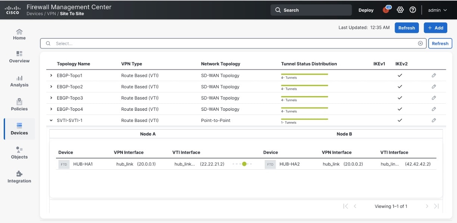Viewport: 457px width, 223px height.
Task: Edit EBGP-Topo2 with pencil icon
Action: [433, 87]
